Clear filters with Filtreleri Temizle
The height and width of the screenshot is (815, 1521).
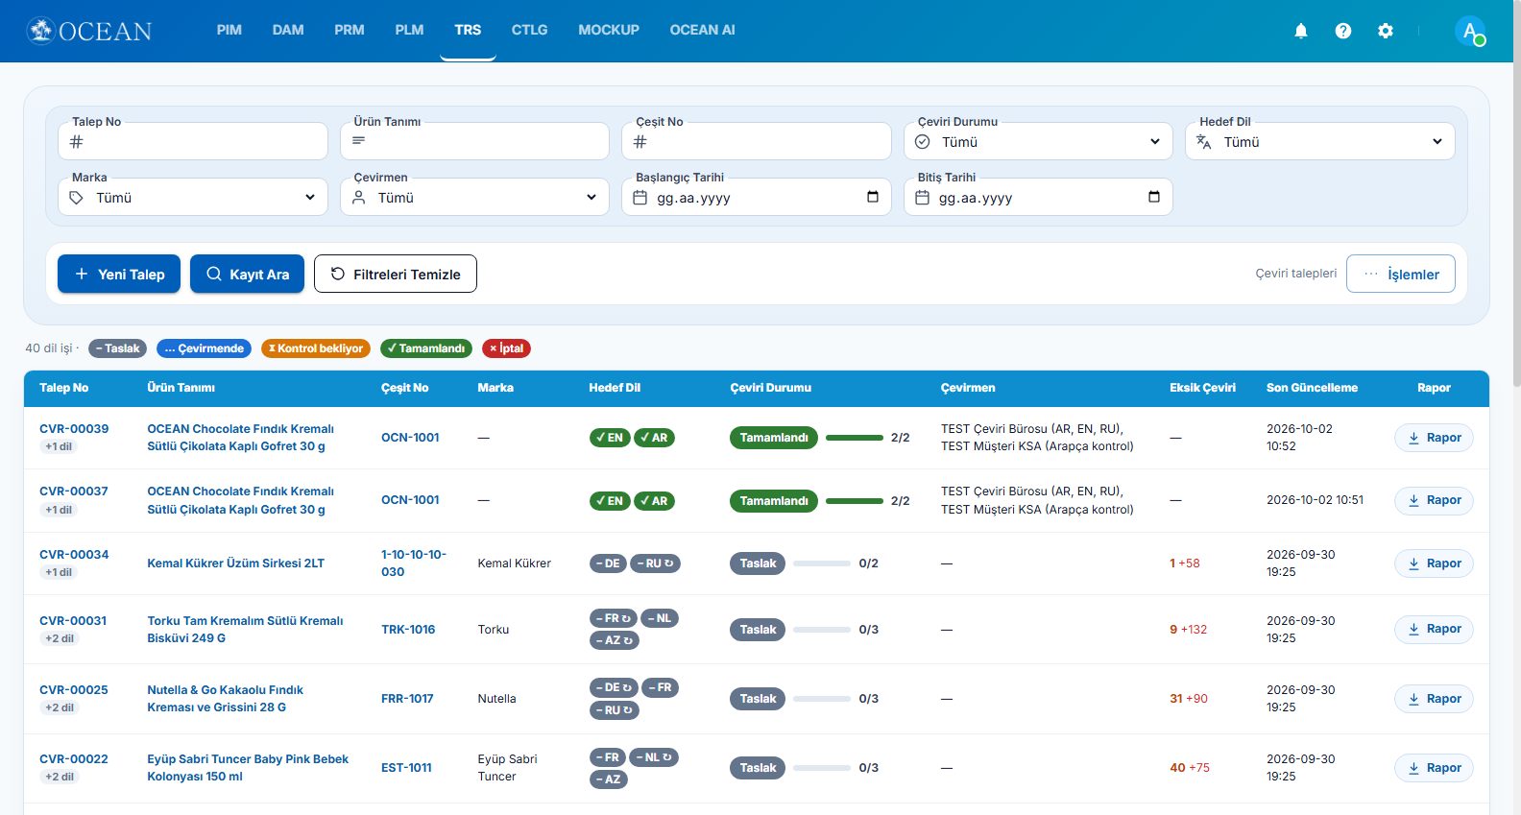click(x=396, y=274)
